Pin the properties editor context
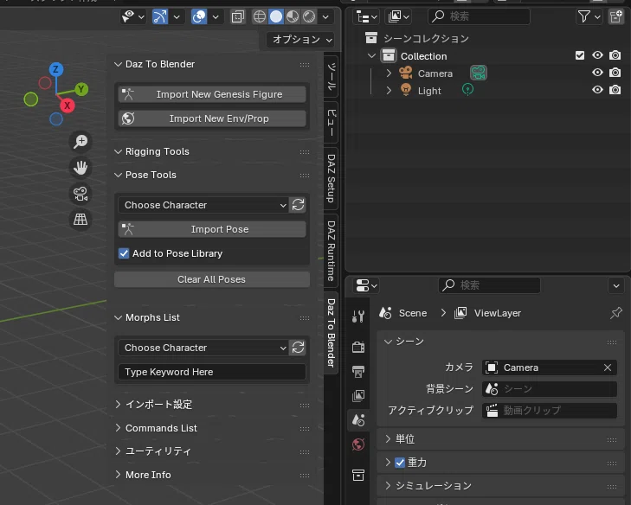Image resolution: width=631 pixels, height=505 pixels. pyautogui.click(x=615, y=312)
